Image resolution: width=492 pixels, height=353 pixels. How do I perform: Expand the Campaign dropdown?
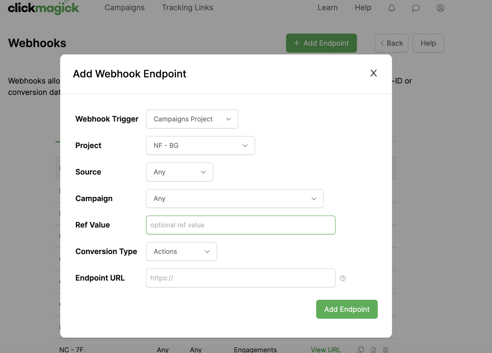point(235,199)
